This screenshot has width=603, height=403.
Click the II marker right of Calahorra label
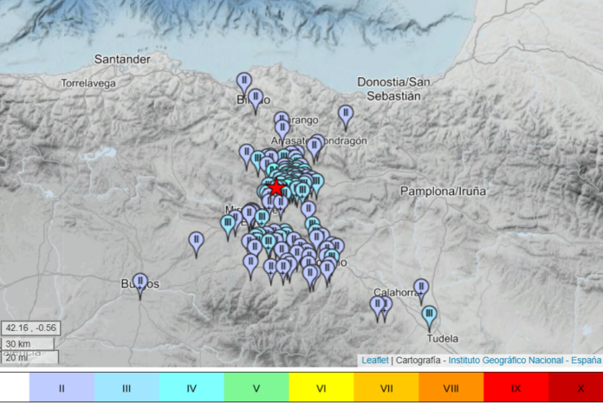pos(421,292)
